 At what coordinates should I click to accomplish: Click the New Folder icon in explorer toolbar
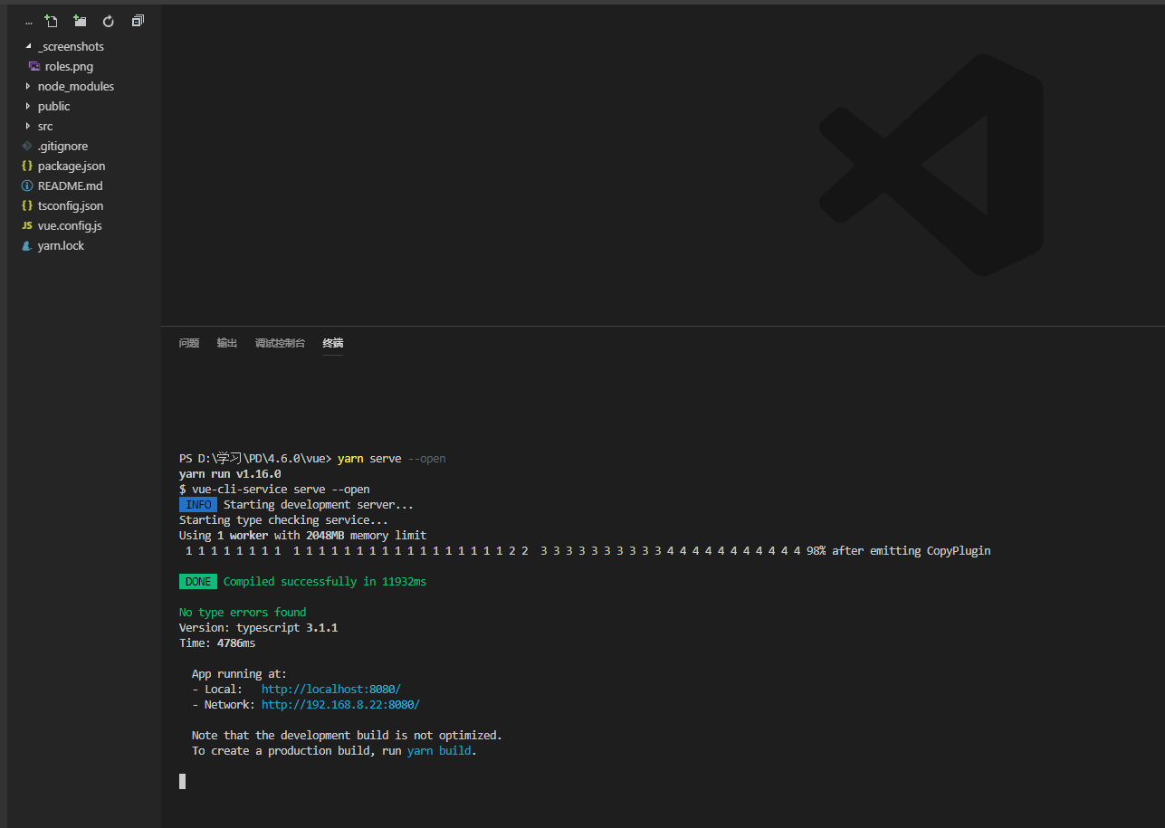[80, 21]
